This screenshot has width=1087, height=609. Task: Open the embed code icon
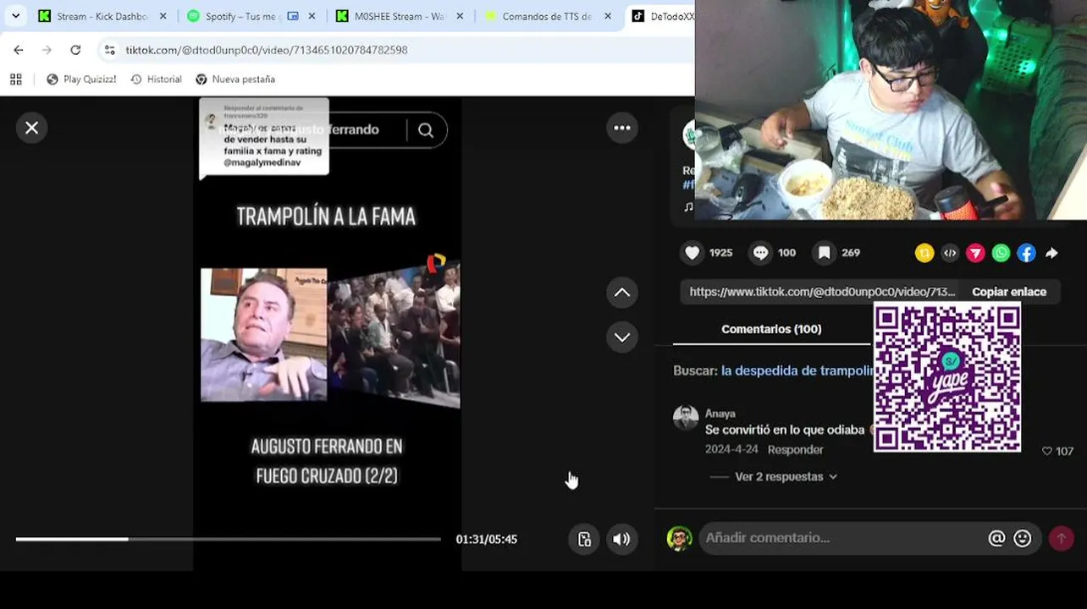pyautogui.click(x=950, y=253)
